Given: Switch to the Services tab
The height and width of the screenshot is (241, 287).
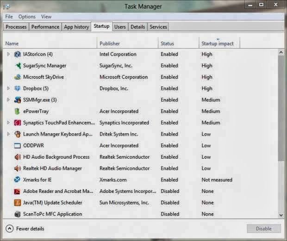Looking at the screenshot, I should tap(158, 27).
